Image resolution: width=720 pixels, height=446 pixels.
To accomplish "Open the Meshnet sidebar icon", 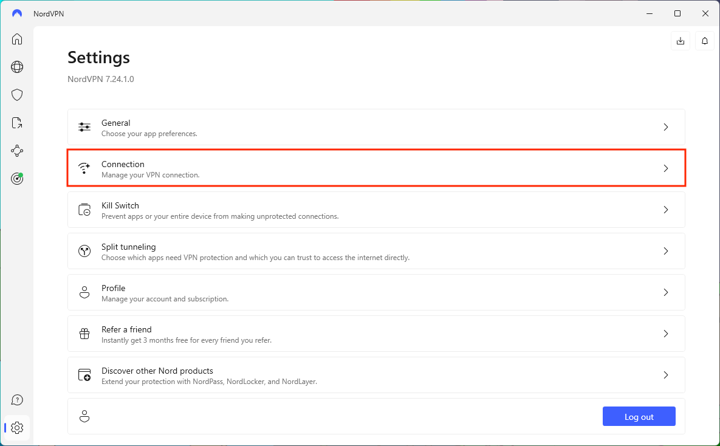I will [x=17, y=151].
